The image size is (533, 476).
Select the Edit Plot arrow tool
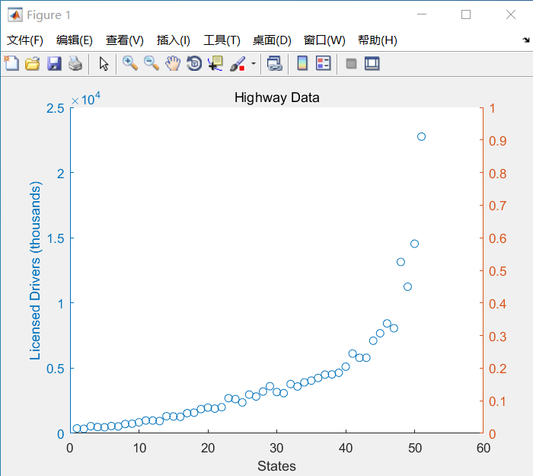tap(104, 63)
